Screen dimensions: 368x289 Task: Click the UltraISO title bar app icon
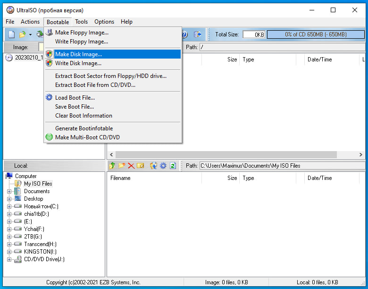[10, 10]
